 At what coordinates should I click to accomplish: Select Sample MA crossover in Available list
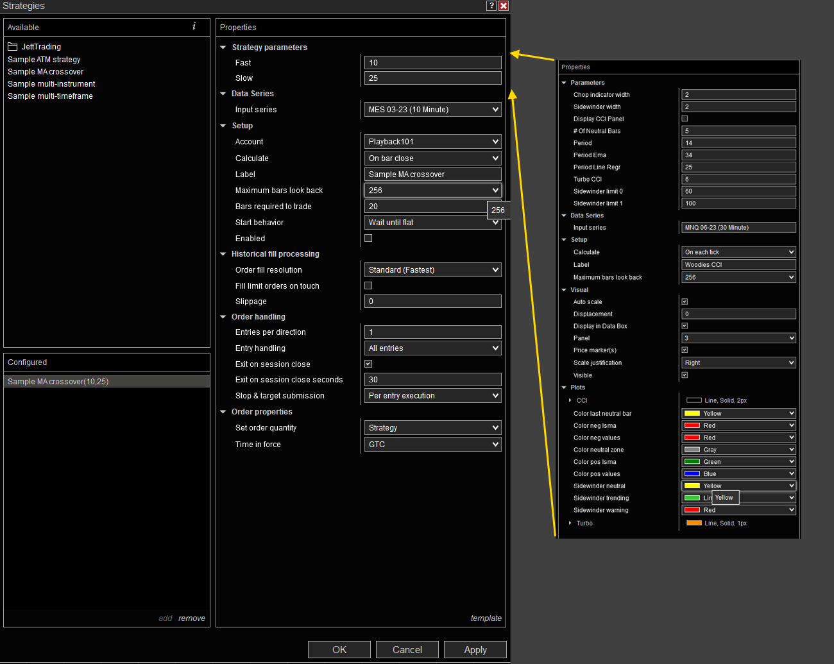(x=46, y=72)
